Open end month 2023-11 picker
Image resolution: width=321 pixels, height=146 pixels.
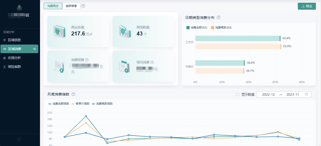(292, 95)
